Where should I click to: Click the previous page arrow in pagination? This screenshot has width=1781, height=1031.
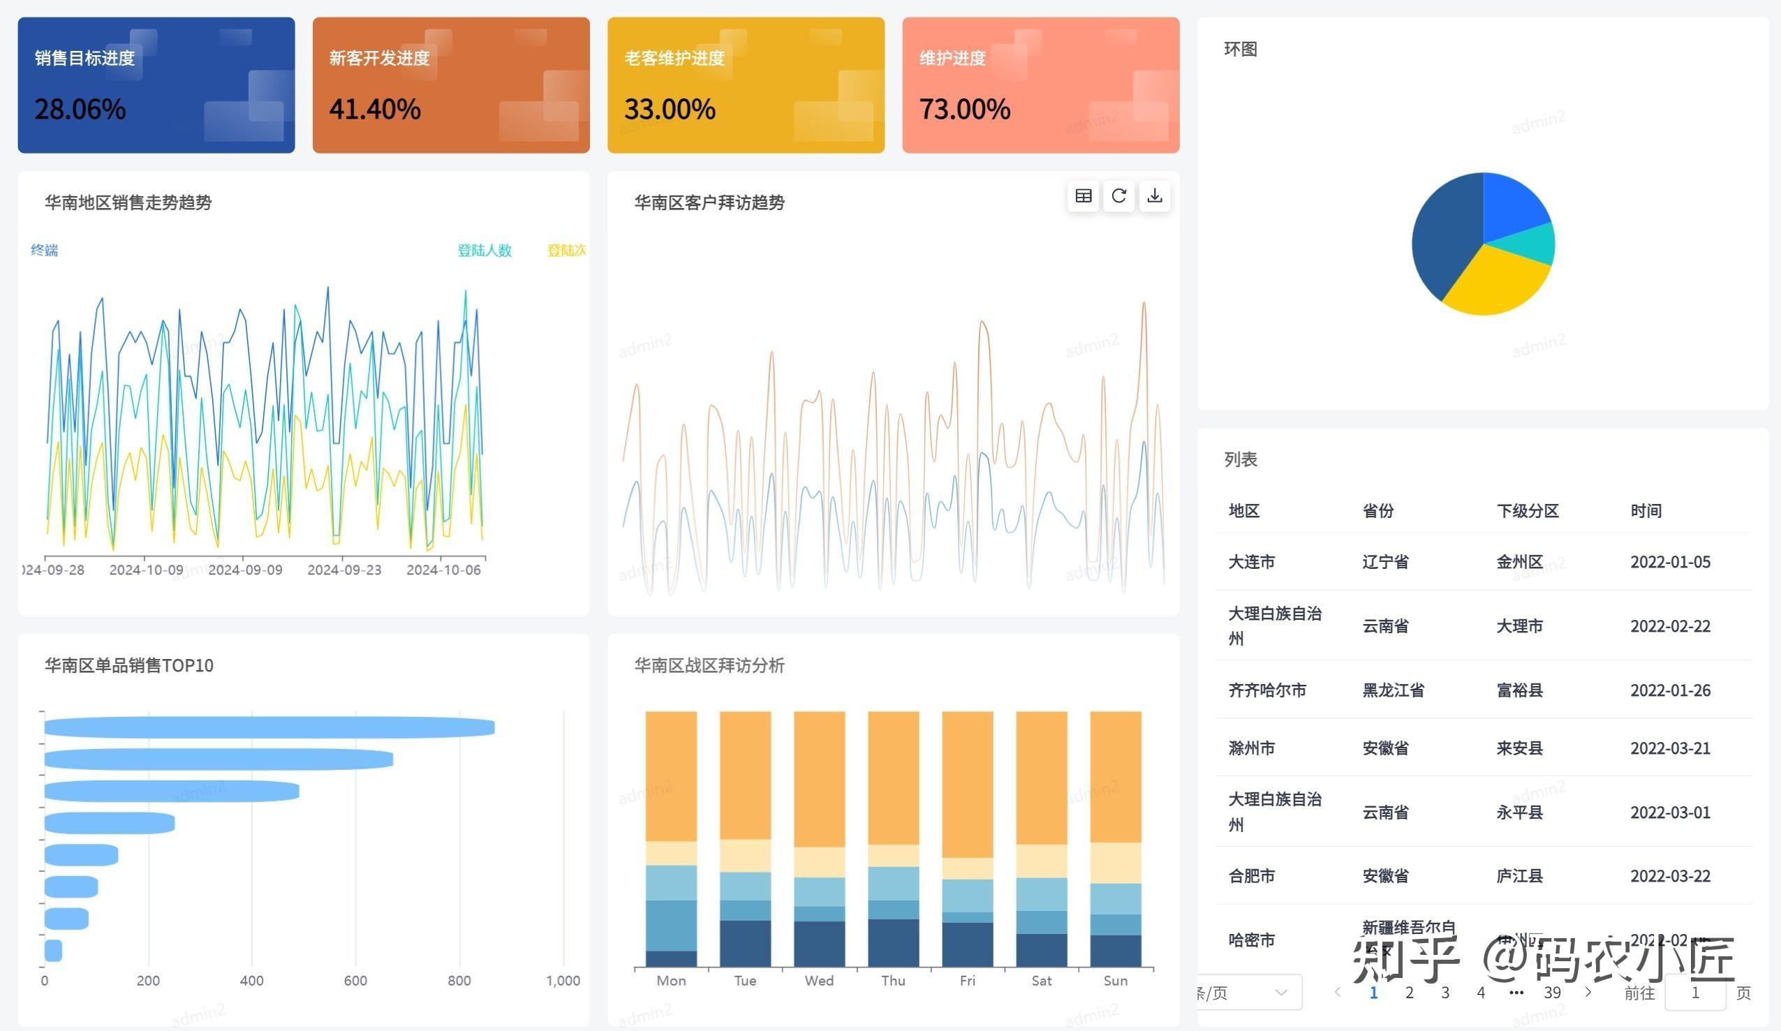[1336, 993]
